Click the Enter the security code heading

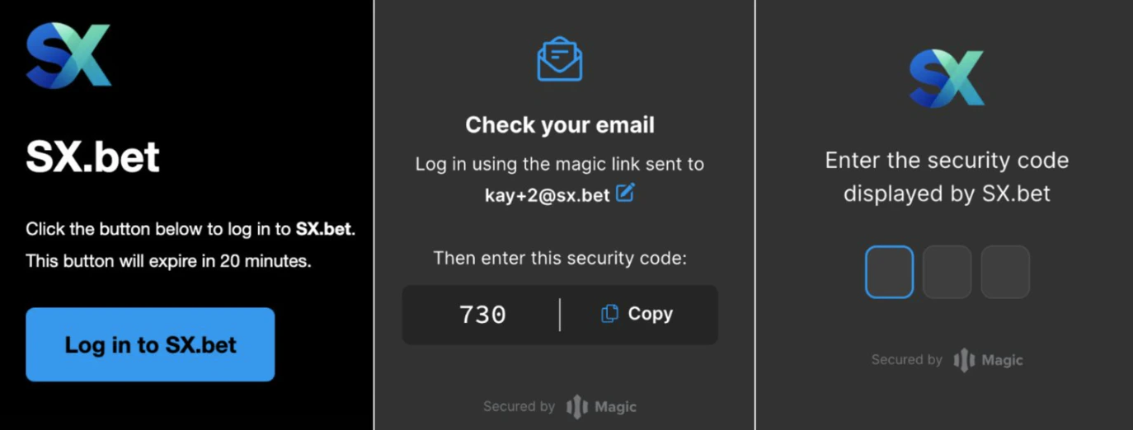(x=947, y=176)
